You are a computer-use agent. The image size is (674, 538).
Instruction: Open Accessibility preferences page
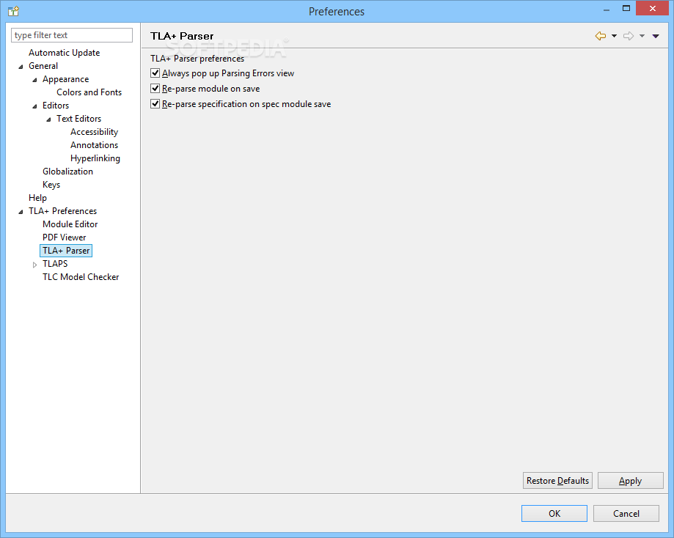point(94,132)
